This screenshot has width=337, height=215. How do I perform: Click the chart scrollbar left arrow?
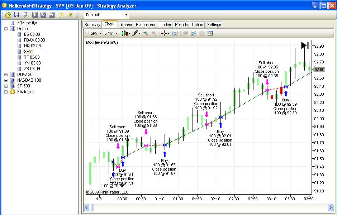[87, 208]
